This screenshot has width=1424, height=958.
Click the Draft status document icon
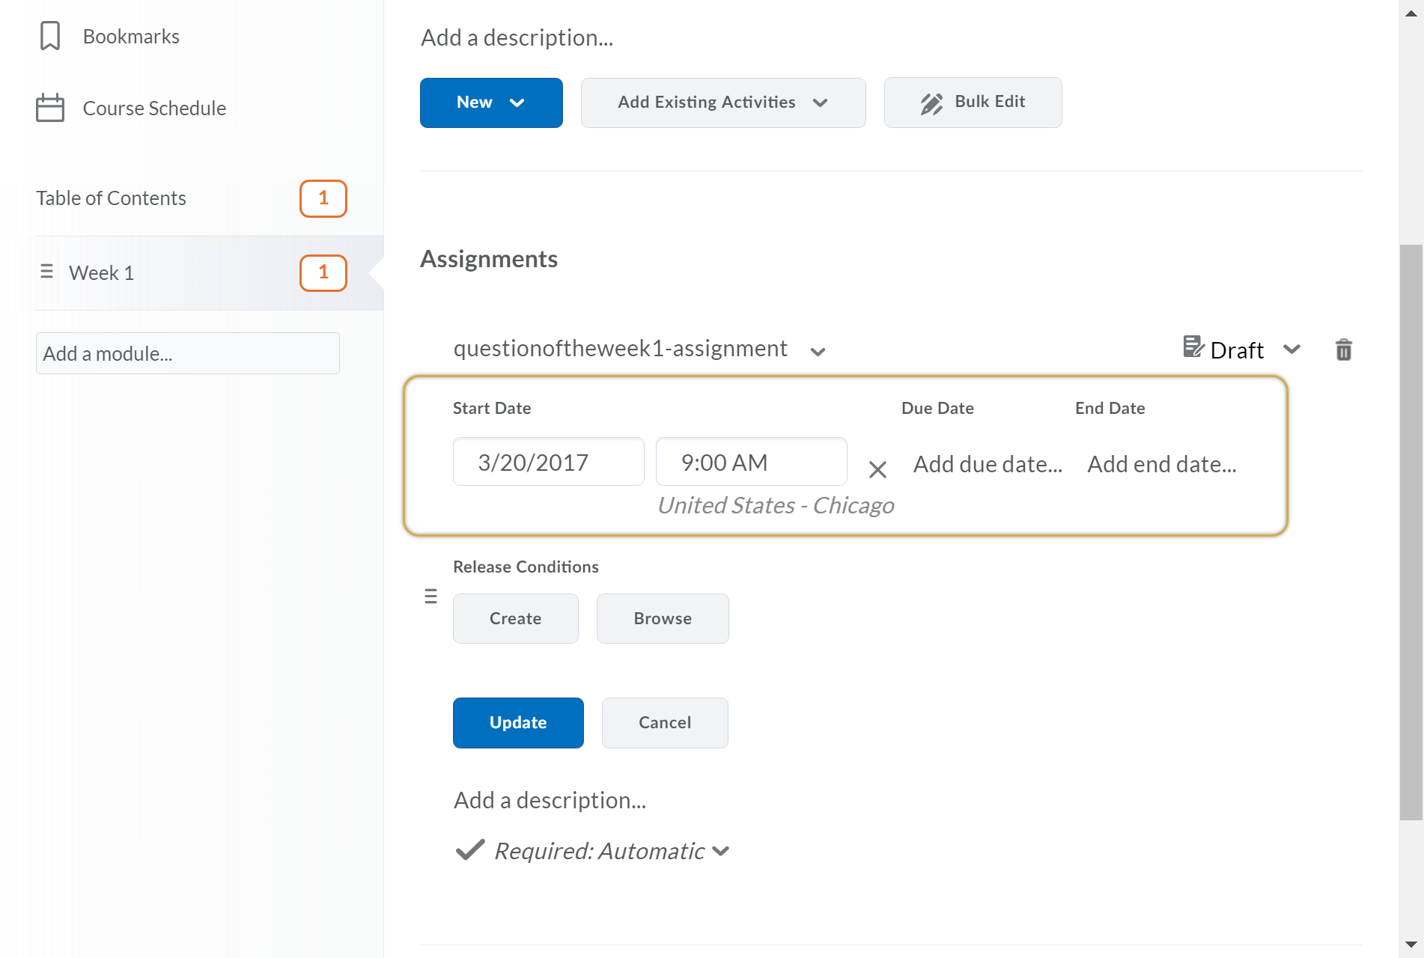coord(1193,347)
